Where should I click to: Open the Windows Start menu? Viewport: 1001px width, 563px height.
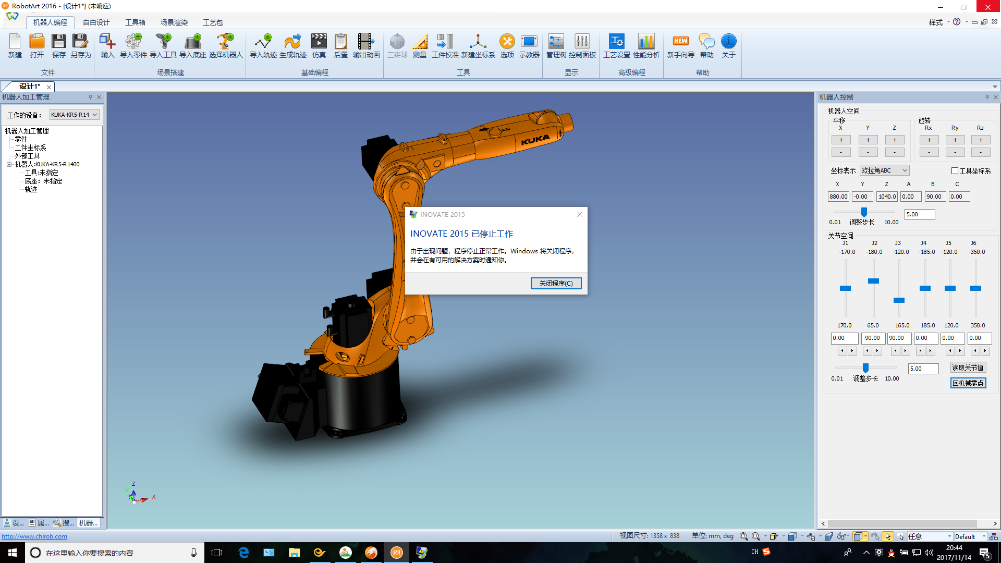coord(13,553)
